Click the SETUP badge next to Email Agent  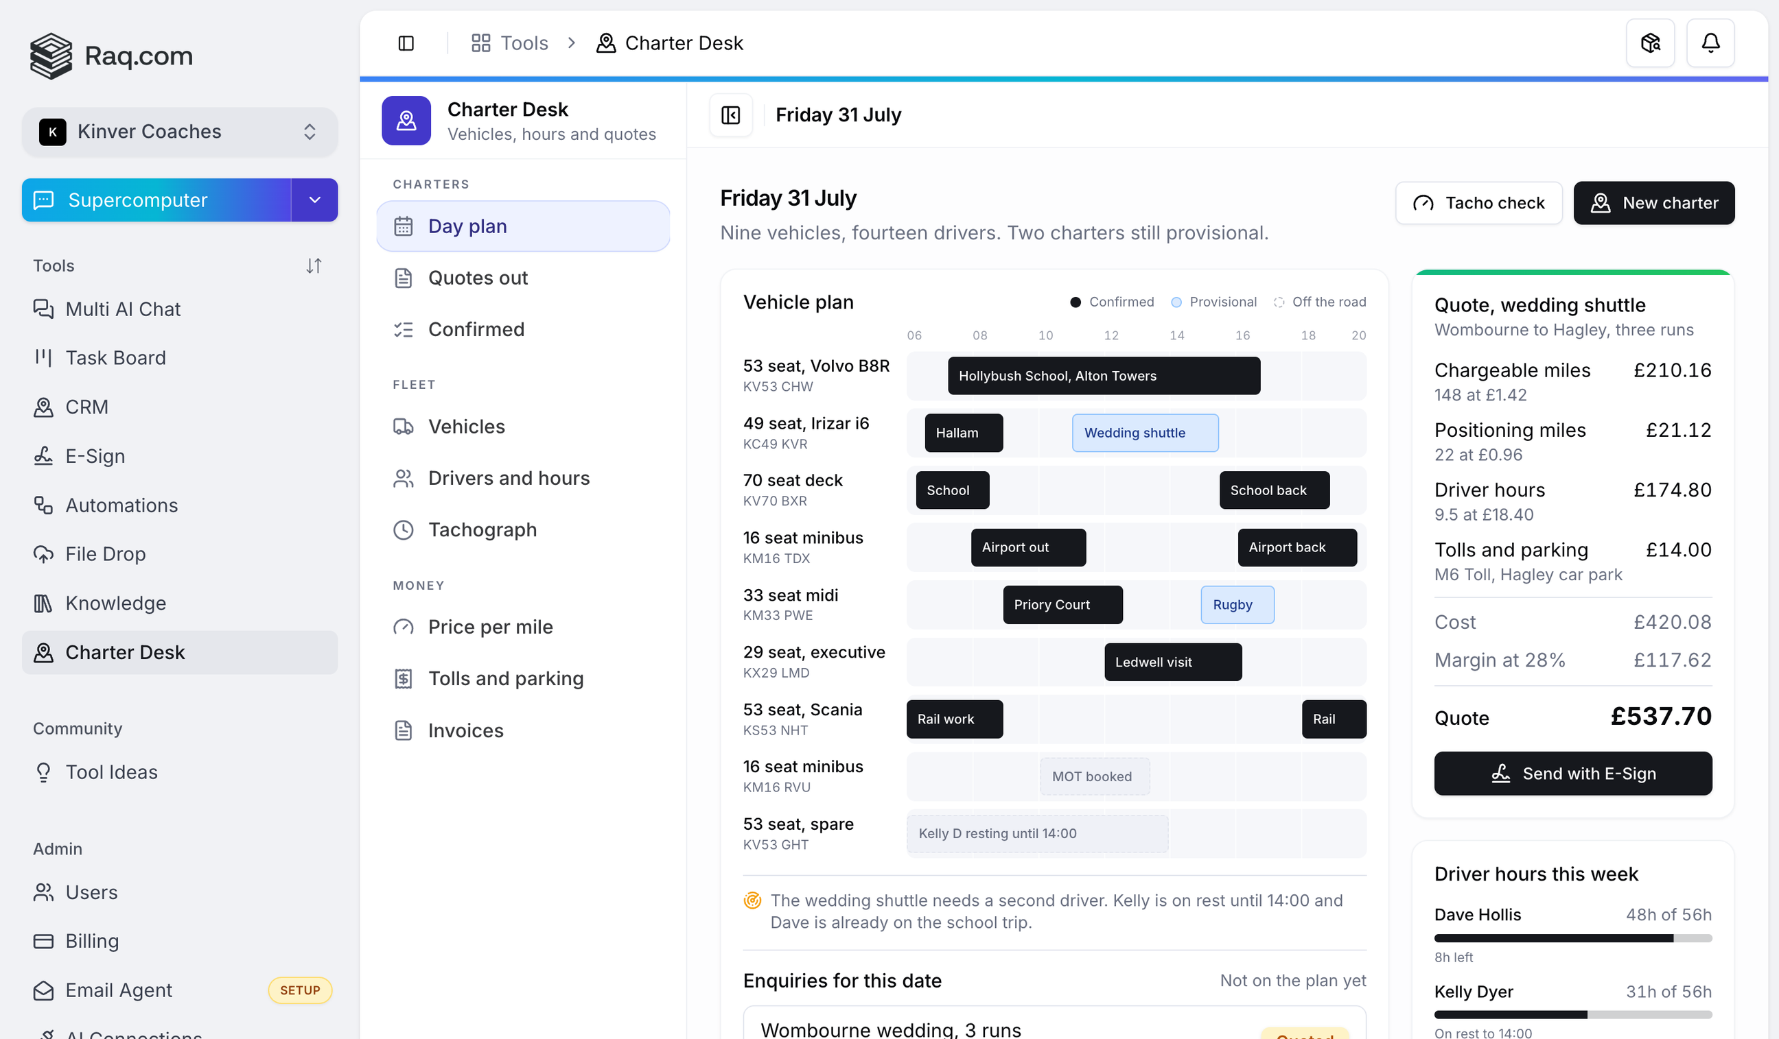(x=300, y=990)
